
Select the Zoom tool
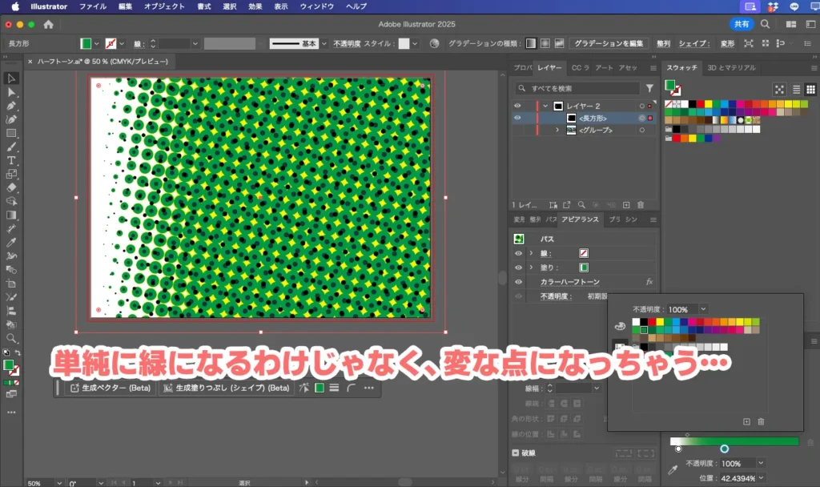[11, 337]
